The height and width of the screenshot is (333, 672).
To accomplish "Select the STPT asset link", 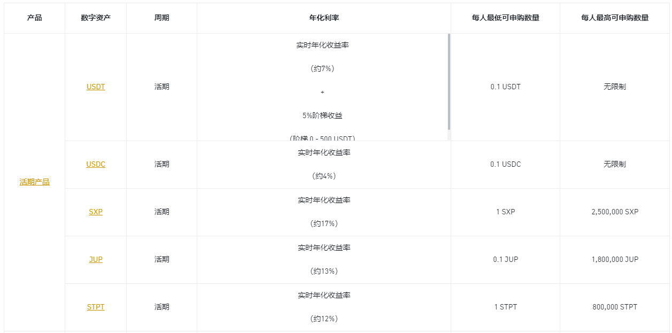I will tap(96, 307).
